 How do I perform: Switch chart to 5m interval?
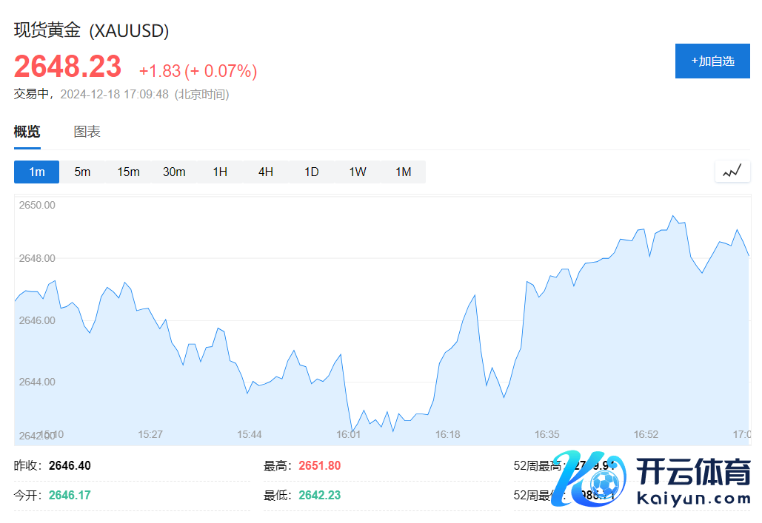tap(82, 172)
